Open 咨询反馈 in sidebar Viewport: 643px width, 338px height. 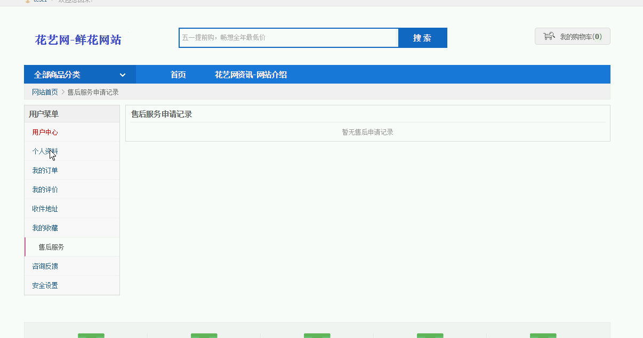pyautogui.click(x=45, y=266)
